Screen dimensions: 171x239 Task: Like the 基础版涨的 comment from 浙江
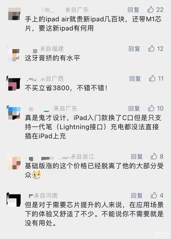[157, 156]
